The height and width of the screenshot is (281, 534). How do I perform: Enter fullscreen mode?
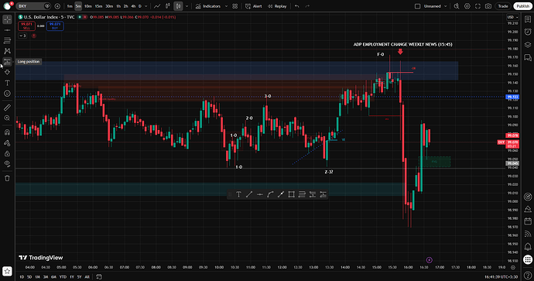click(x=478, y=6)
